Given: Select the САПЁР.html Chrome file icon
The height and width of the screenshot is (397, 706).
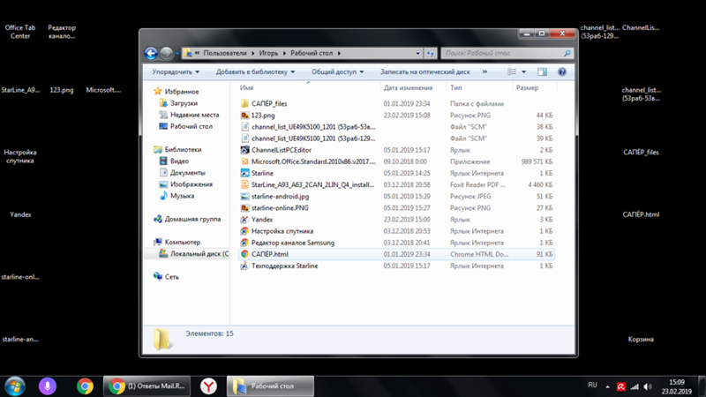Looking at the screenshot, I should click(244, 254).
